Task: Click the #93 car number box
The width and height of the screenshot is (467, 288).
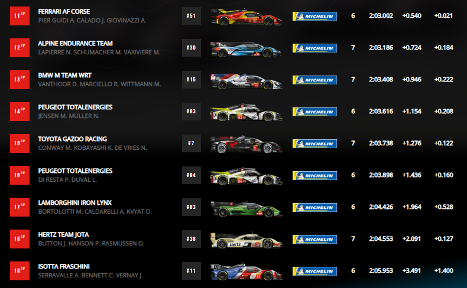Action: [191, 112]
